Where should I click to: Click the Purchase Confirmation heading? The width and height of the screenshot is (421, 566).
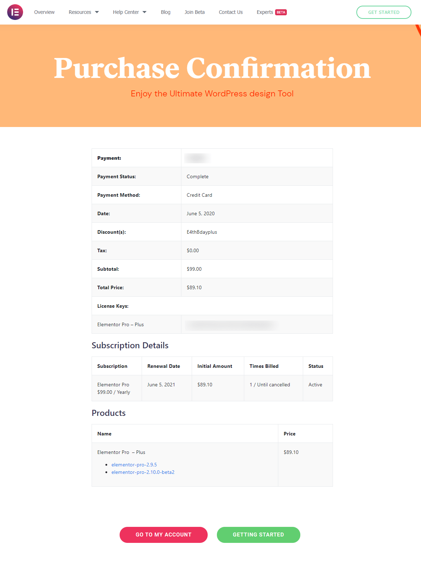212,68
